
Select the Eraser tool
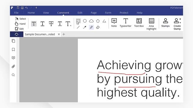point(98,27)
